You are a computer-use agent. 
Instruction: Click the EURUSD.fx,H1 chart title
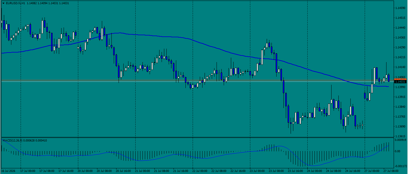click(x=15, y=3)
